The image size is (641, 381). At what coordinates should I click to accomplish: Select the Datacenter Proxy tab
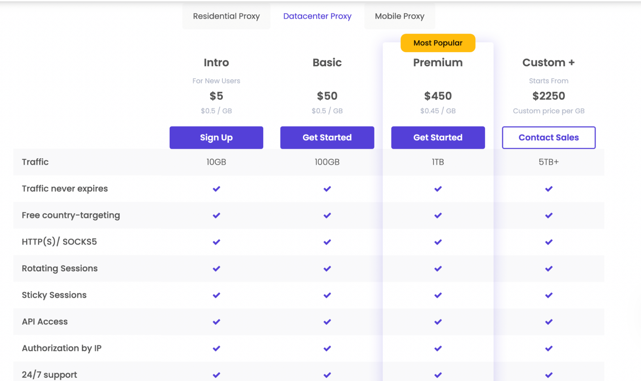[x=317, y=16]
